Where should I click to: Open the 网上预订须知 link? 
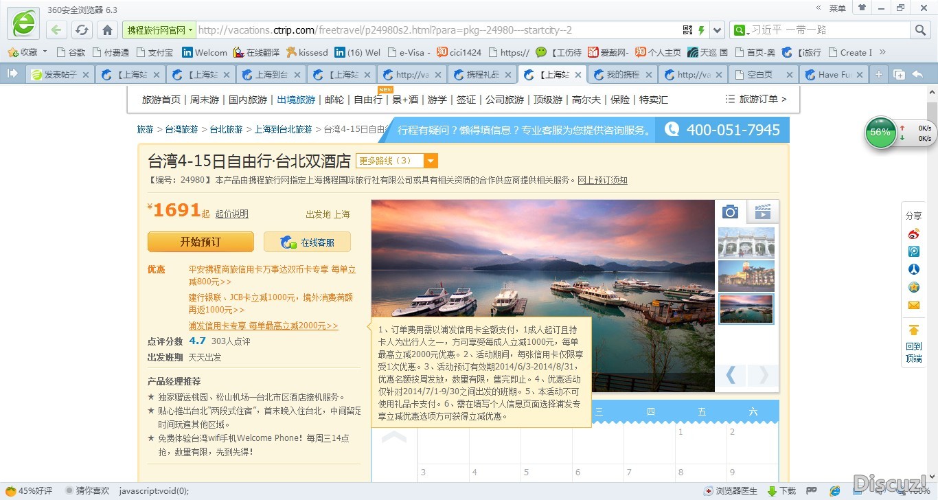pyautogui.click(x=602, y=180)
